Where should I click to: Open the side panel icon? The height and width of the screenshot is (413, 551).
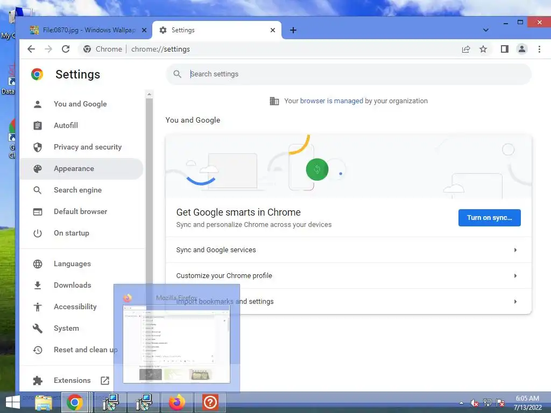(x=505, y=49)
